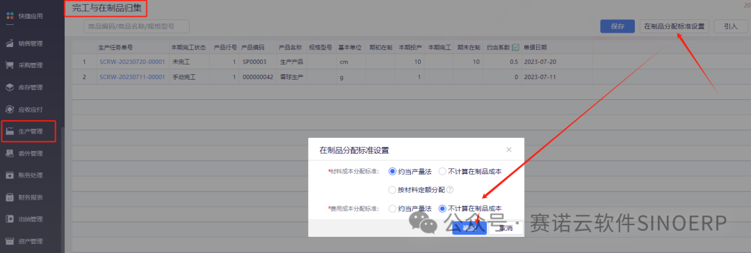Image resolution: width=751 pixels, height=253 pixels.
Task: Click the 保存 save button
Action: 617,26
